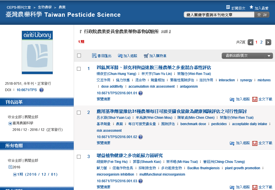Open CEPS-期刊文章 breadcrumb
The height and width of the screenshot is (190, 275).
(19, 7)
